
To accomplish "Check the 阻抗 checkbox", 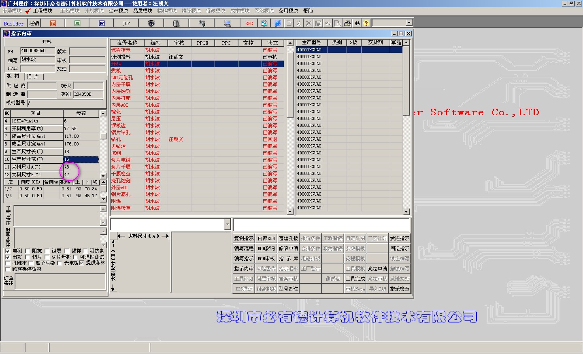I will coord(28,251).
